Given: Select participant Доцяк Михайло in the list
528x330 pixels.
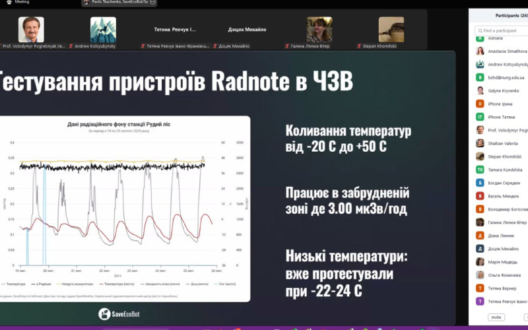Looking at the screenshot, I should [502, 249].
